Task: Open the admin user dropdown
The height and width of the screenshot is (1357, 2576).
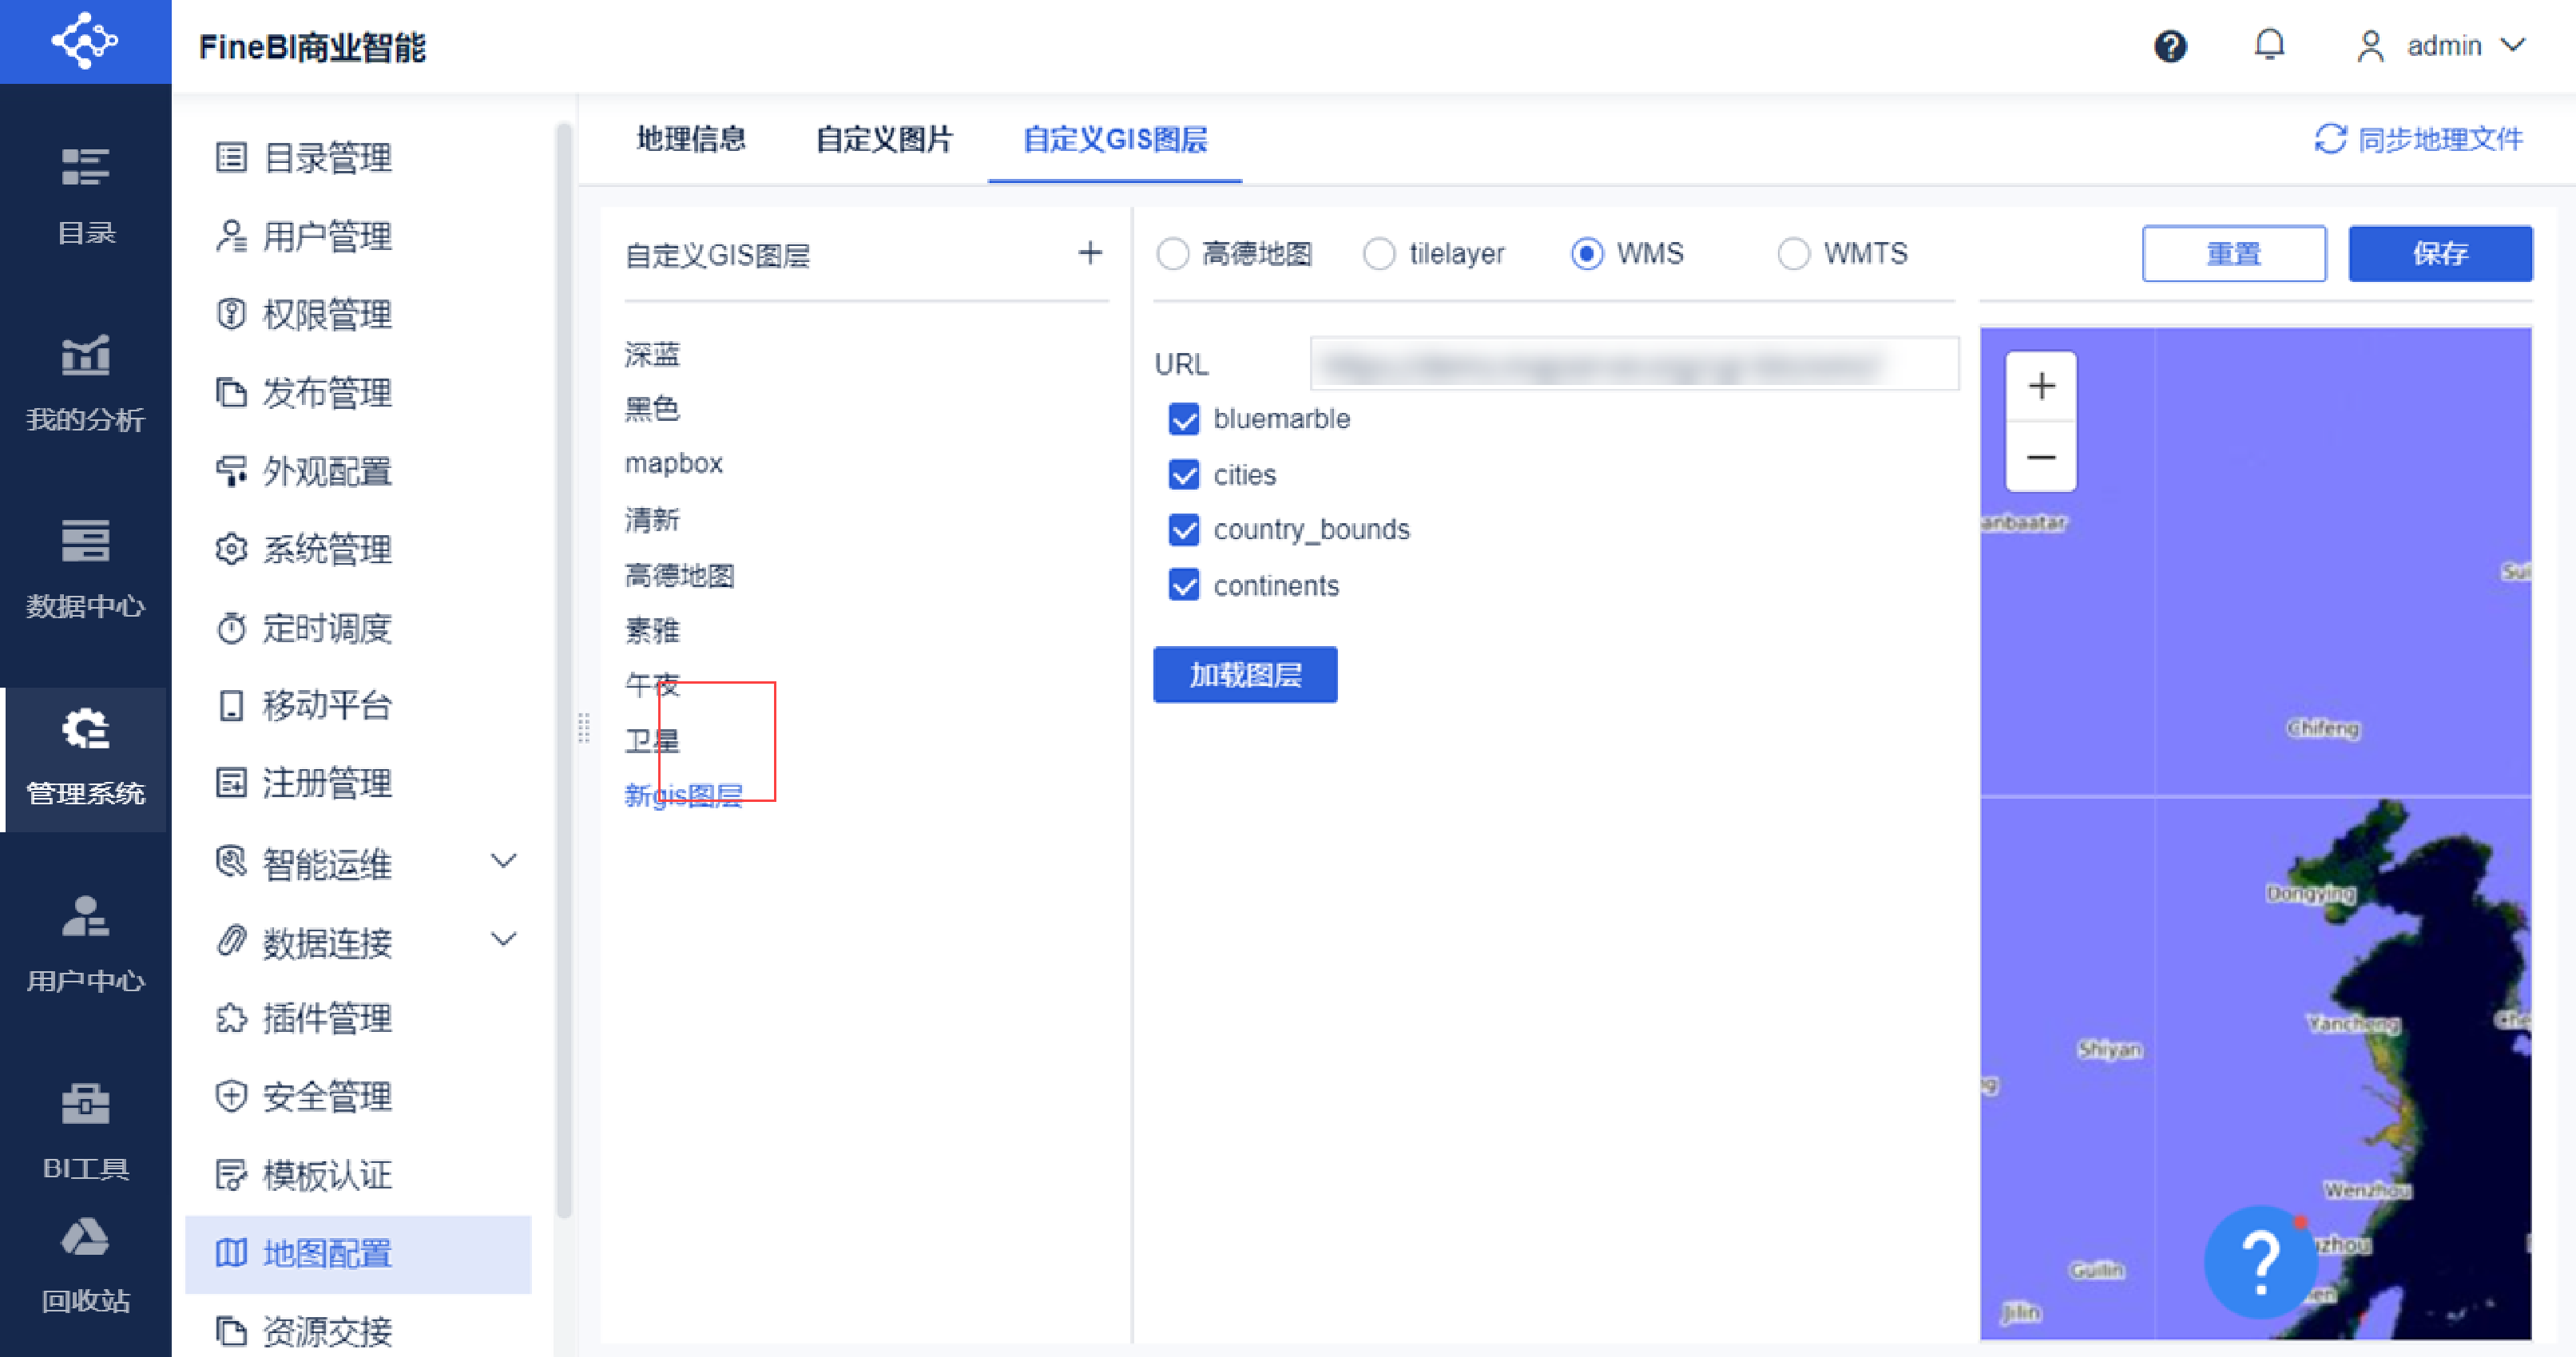Action: (2443, 46)
